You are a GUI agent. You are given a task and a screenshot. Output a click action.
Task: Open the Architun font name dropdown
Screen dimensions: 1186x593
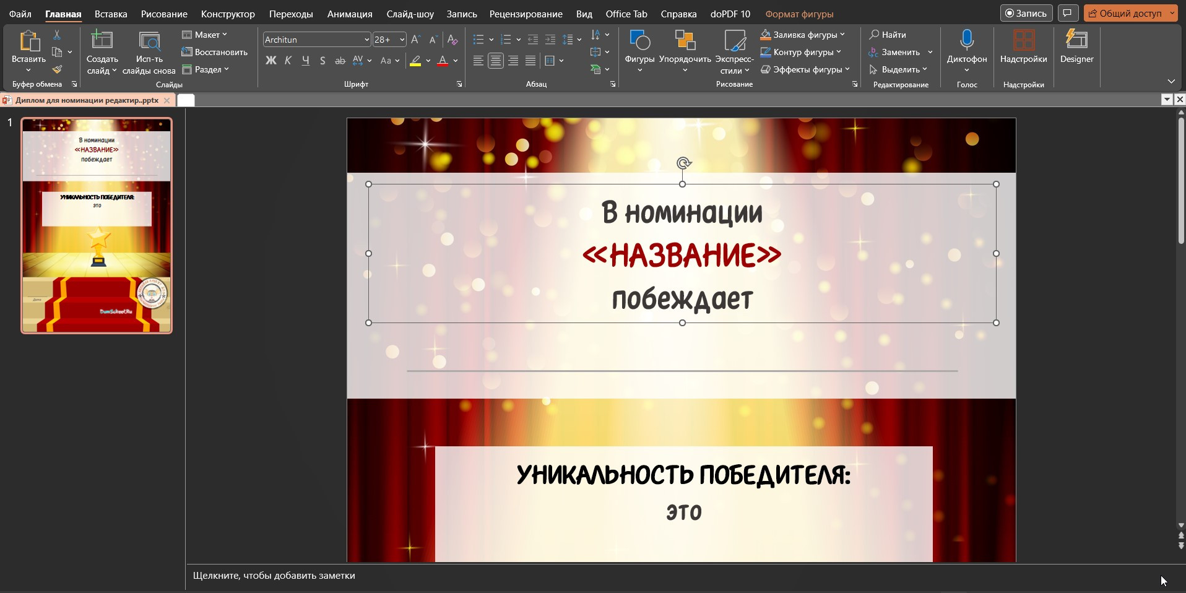[x=366, y=40]
